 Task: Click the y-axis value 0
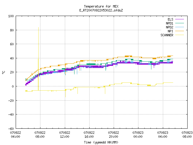13,86
